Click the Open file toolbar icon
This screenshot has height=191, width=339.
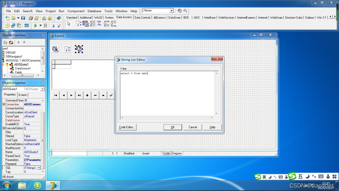[13, 18]
